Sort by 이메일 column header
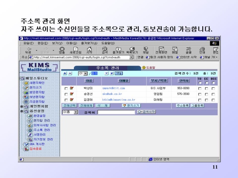This screenshot has height=178, width=238. coord(124,81)
